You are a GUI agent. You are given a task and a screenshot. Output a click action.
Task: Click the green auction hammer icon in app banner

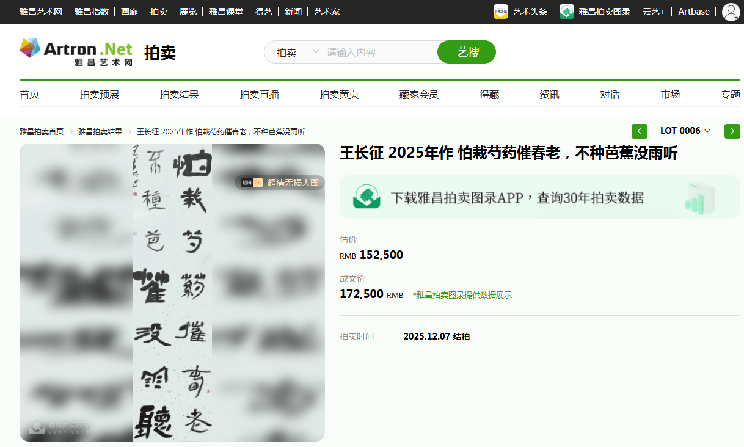(x=367, y=197)
